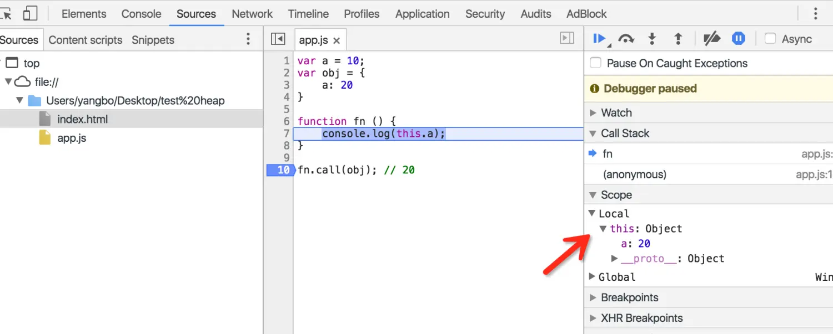
Task: Hide the debugger pane icon
Action: pos(567,38)
